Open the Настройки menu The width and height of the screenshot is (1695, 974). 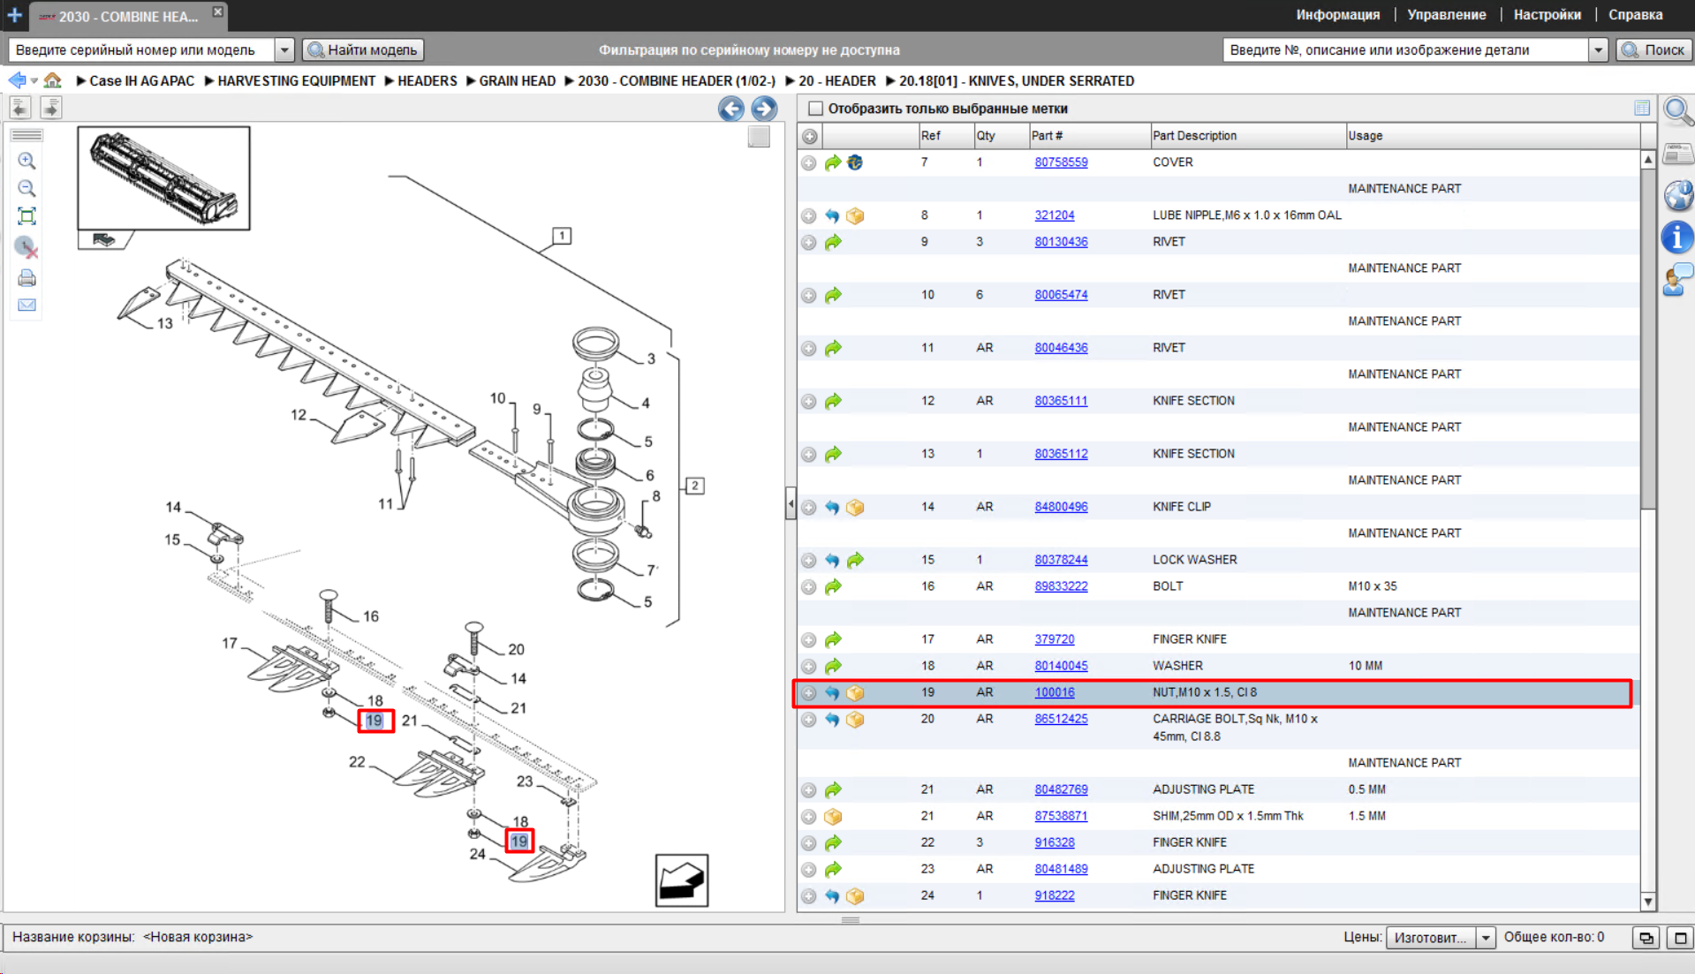(1547, 15)
